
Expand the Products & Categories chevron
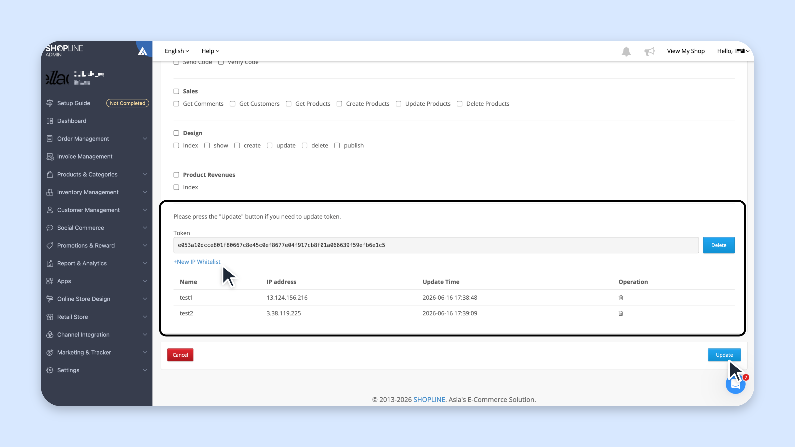145,174
